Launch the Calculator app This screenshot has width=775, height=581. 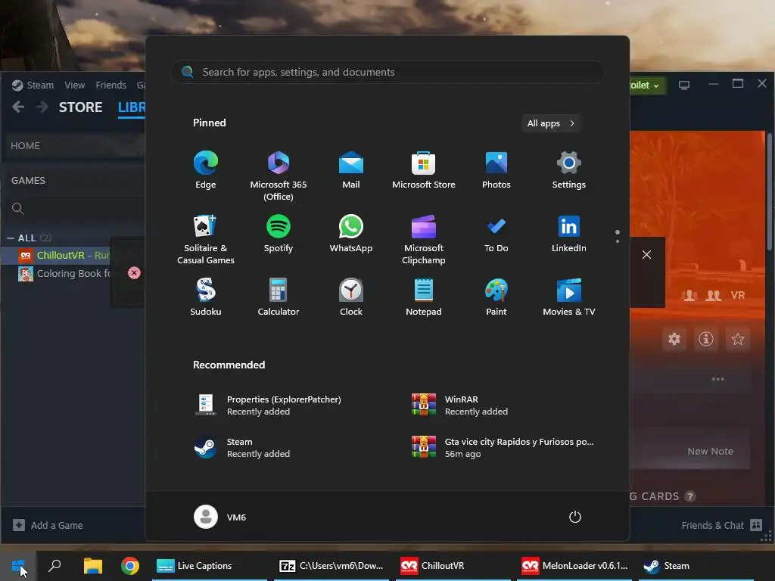[x=279, y=297]
